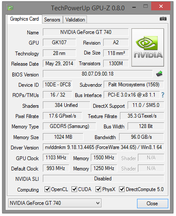The width and height of the screenshot is (176, 216).
Task: Click the Transistors field showing 1300M
Action: click(116, 64)
